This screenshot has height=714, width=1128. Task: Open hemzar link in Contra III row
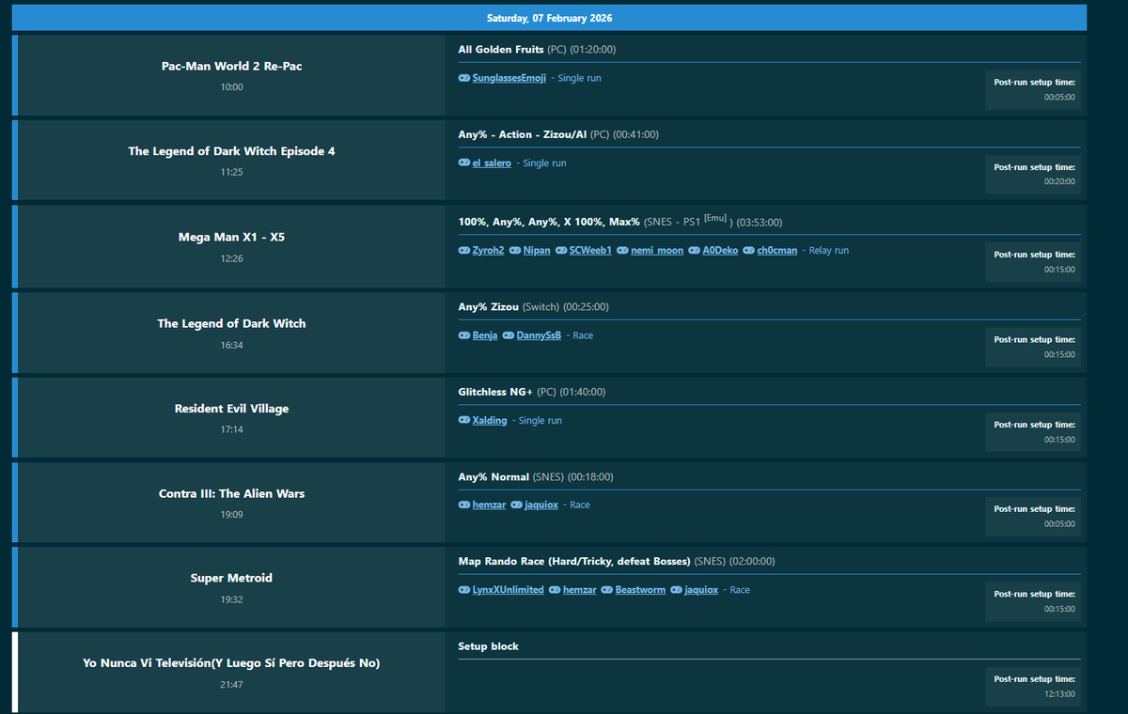point(489,504)
